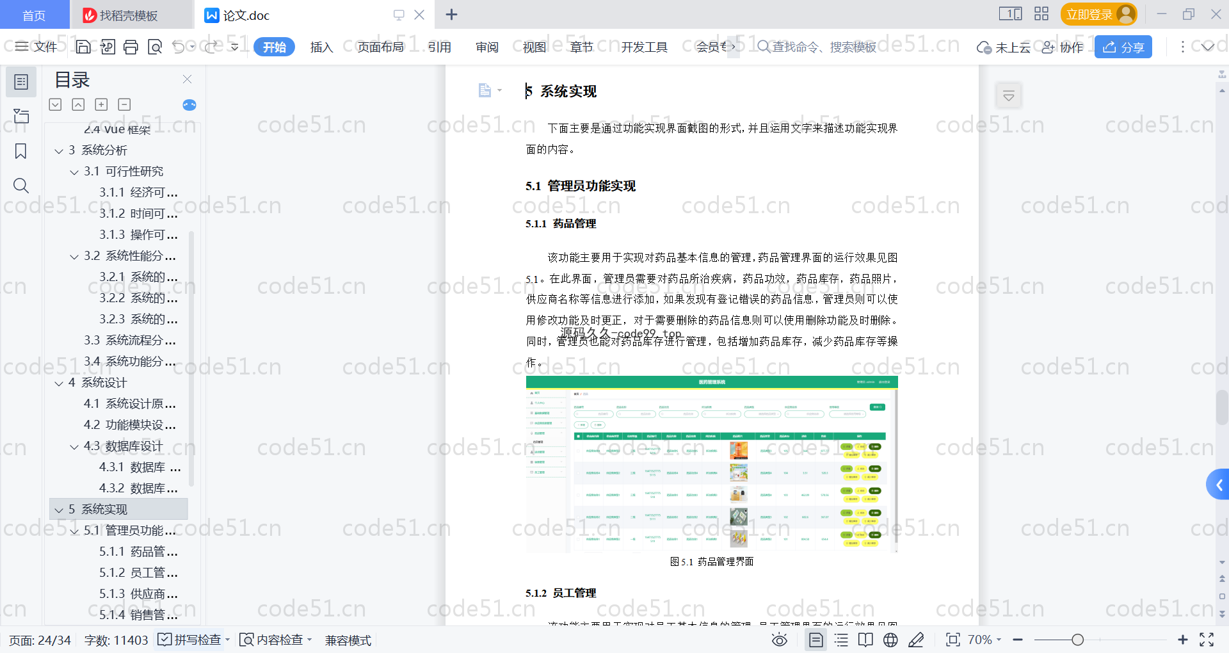Select the 页面布局 ribbon tab

[380, 47]
